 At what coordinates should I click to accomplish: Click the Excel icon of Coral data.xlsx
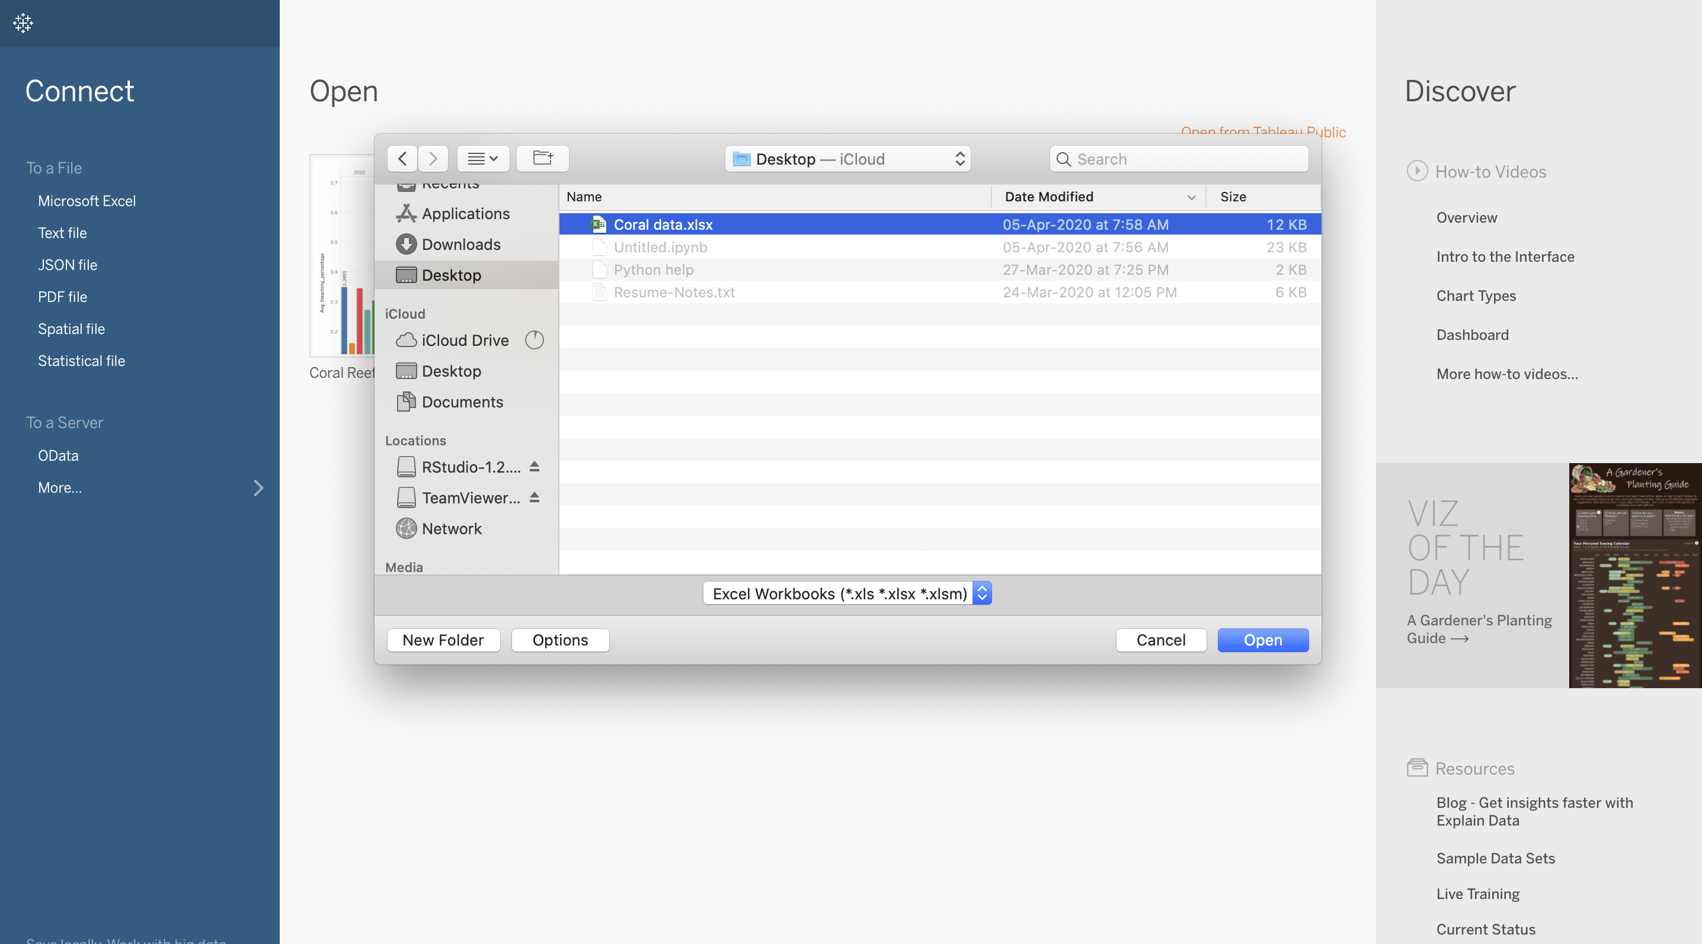[599, 224]
